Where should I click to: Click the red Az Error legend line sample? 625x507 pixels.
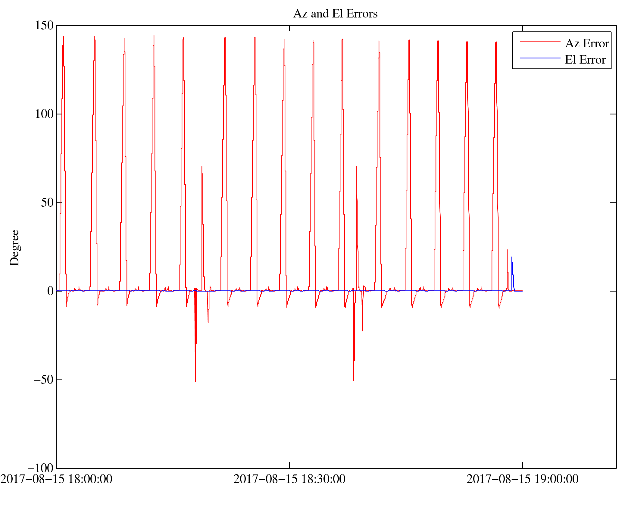tap(540, 42)
